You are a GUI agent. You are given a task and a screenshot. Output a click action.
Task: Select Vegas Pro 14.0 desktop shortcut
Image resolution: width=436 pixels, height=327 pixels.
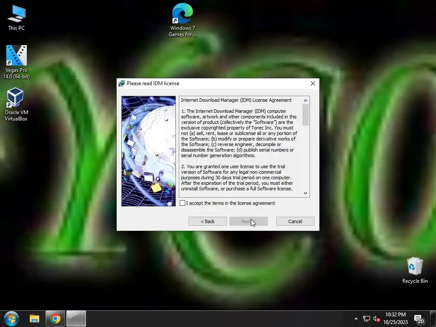[x=16, y=62]
